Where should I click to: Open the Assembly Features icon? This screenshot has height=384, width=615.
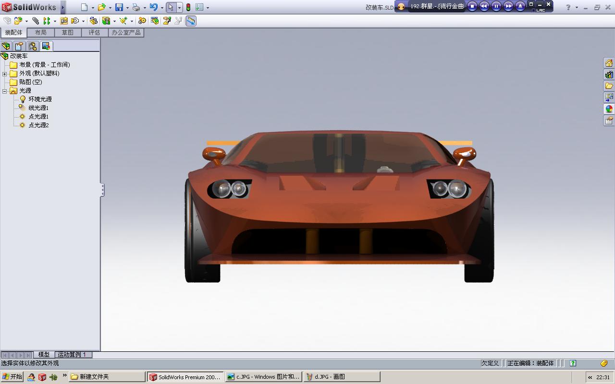pyautogui.click(x=106, y=21)
